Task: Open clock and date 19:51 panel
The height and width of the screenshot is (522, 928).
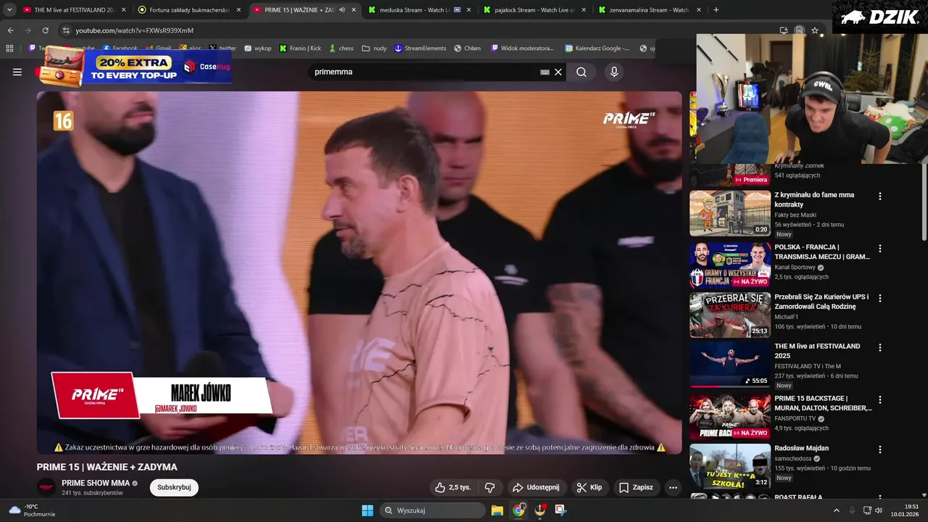Action: pos(905,510)
